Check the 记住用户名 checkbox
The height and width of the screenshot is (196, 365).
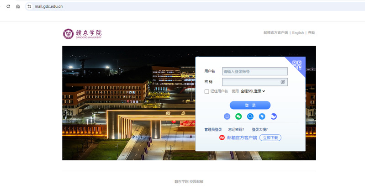pos(207,91)
